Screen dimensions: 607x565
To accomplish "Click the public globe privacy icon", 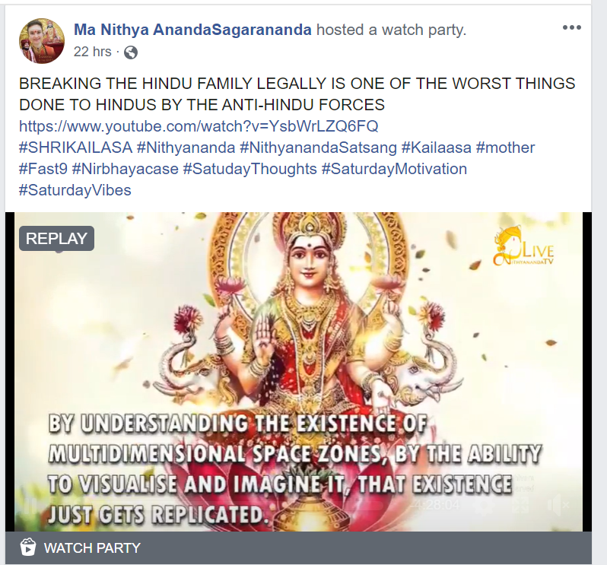I will [x=131, y=52].
